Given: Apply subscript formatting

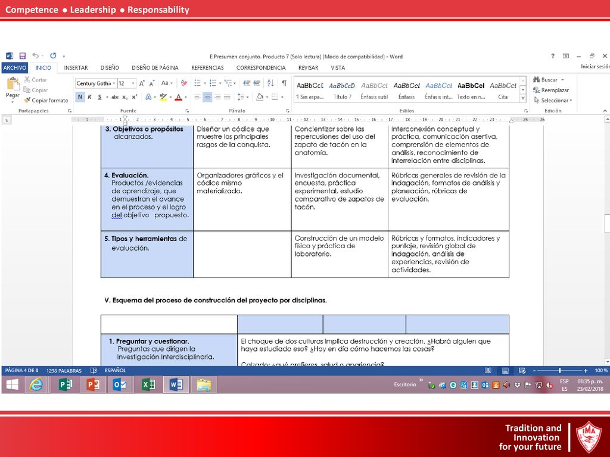Looking at the screenshot, I should [x=125, y=97].
